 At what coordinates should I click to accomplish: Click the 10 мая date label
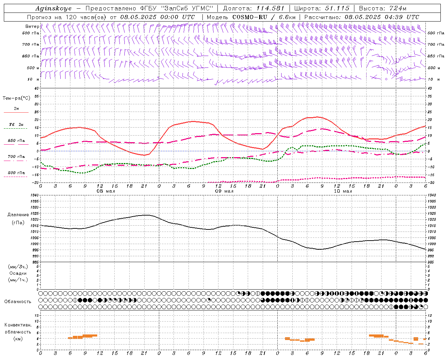pos(343,191)
